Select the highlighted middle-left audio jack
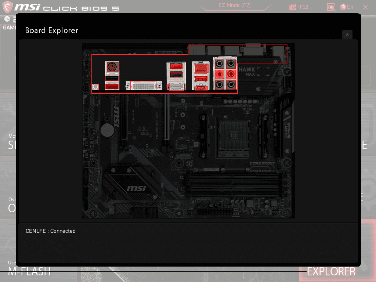This screenshot has height=282, width=376. pyautogui.click(x=219, y=74)
